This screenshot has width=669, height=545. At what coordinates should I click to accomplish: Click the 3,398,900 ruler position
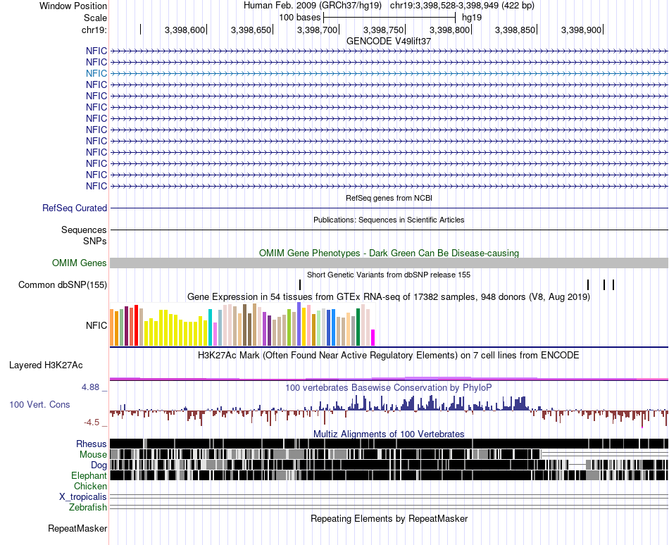pyautogui.click(x=581, y=30)
